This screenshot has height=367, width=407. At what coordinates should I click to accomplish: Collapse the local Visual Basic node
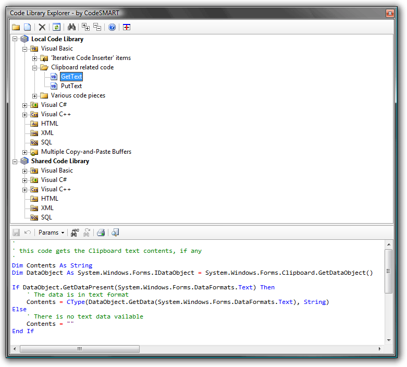point(24,49)
